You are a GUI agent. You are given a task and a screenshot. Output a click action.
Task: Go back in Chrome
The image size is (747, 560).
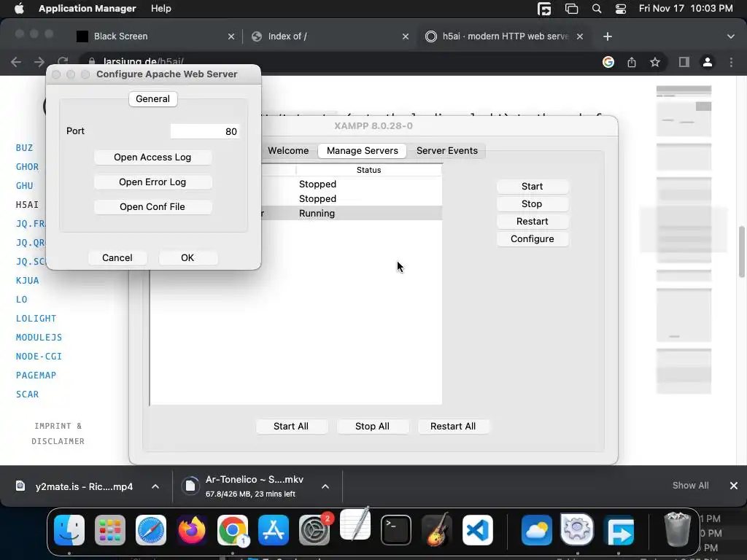[16, 62]
